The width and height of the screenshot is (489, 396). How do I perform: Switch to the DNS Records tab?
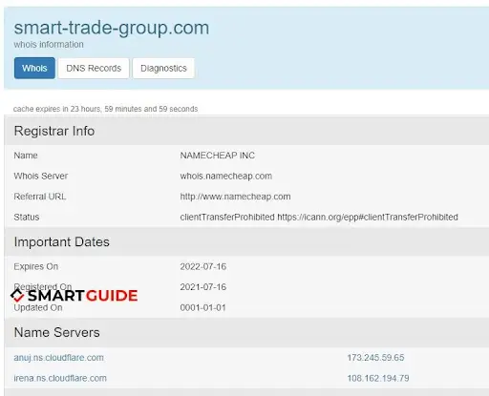(x=94, y=68)
